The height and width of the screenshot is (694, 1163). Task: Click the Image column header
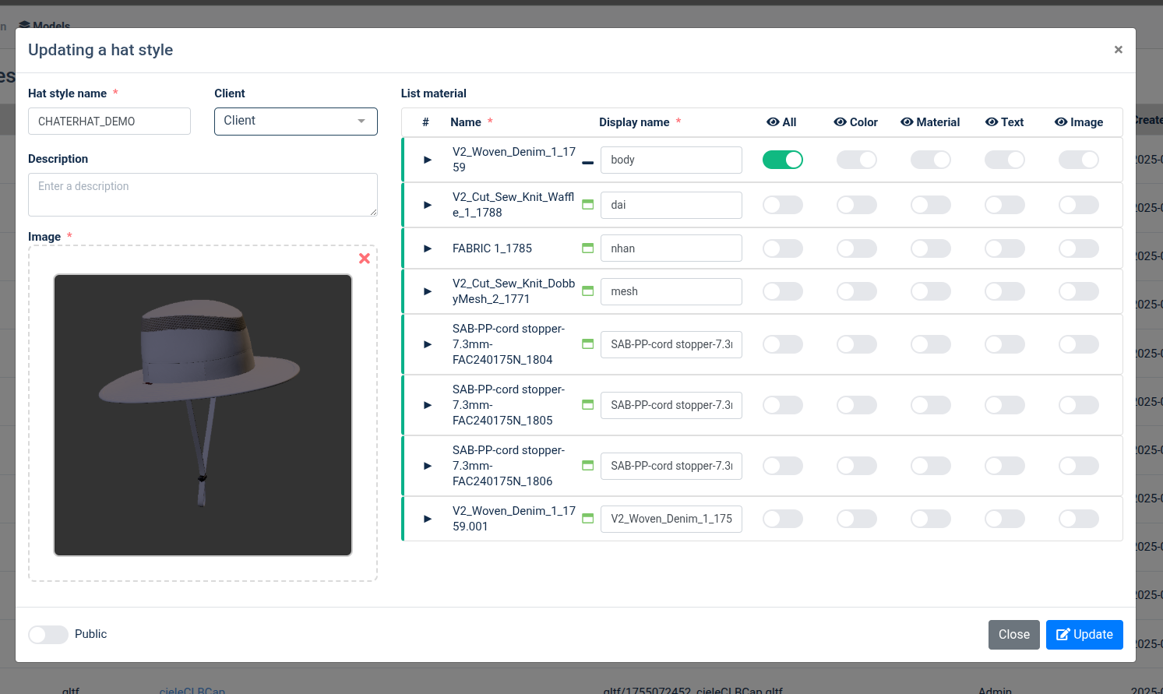(x=1078, y=122)
